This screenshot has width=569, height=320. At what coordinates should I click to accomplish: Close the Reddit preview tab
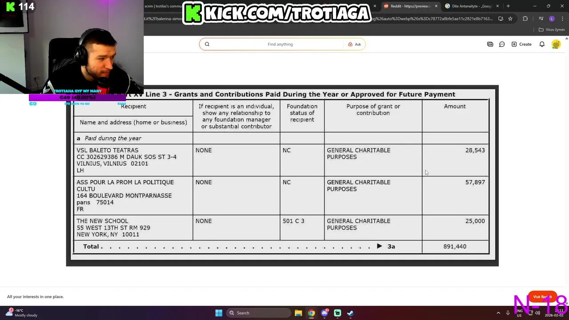(x=436, y=6)
